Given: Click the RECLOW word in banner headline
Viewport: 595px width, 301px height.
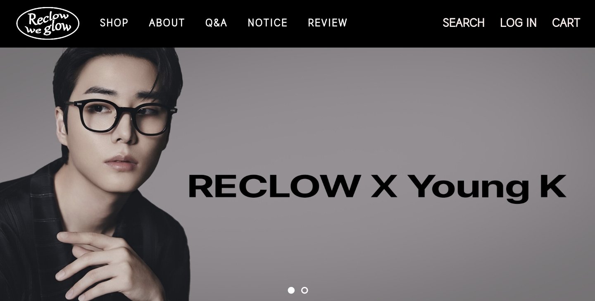Looking at the screenshot, I should pyautogui.click(x=274, y=186).
